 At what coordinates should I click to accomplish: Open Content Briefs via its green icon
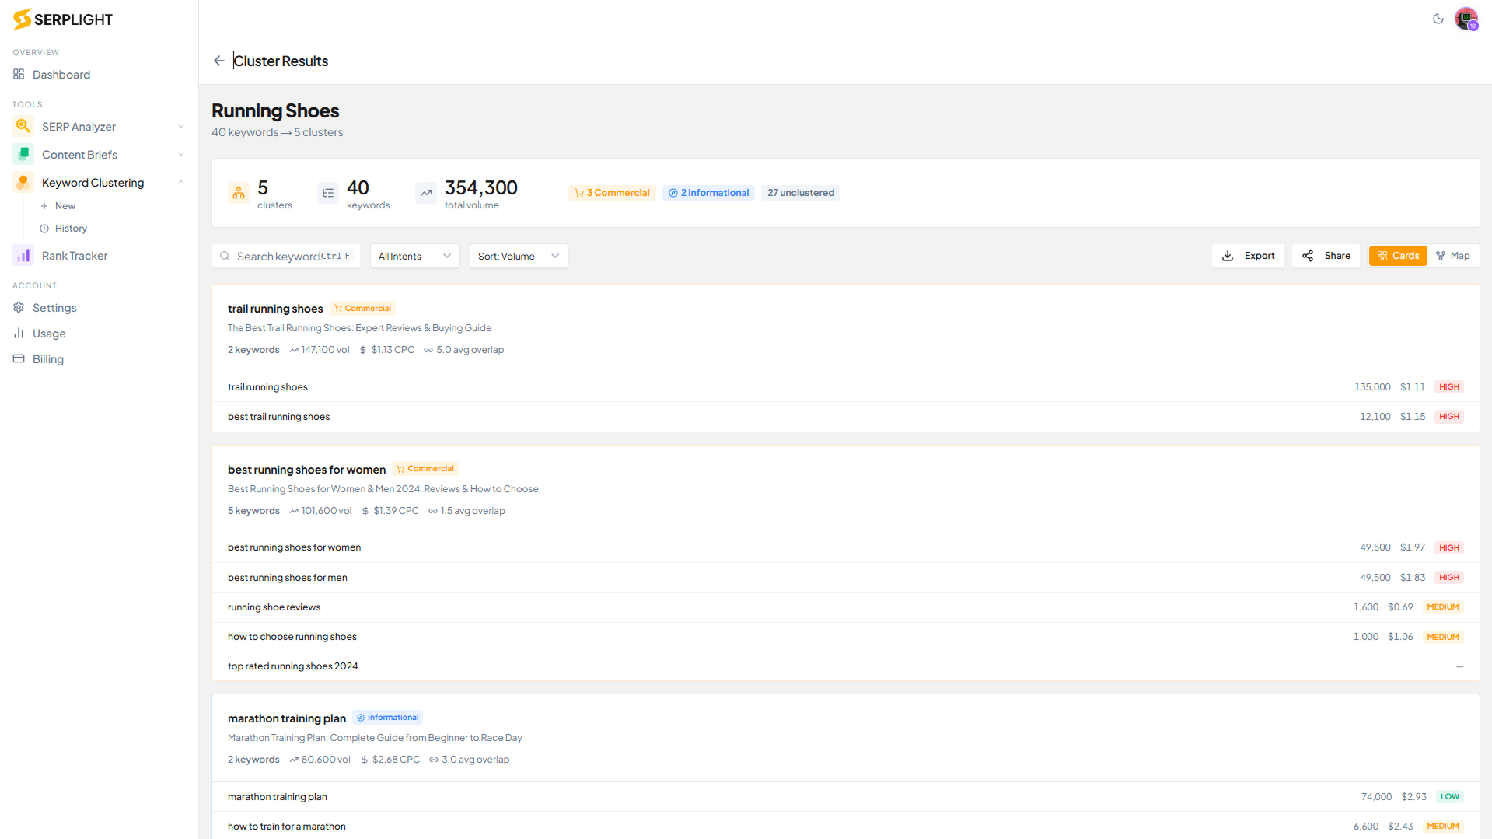pos(22,154)
